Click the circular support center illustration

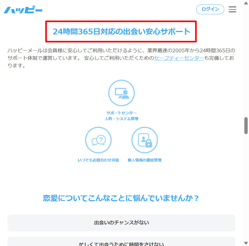click(x=121, y=93)
